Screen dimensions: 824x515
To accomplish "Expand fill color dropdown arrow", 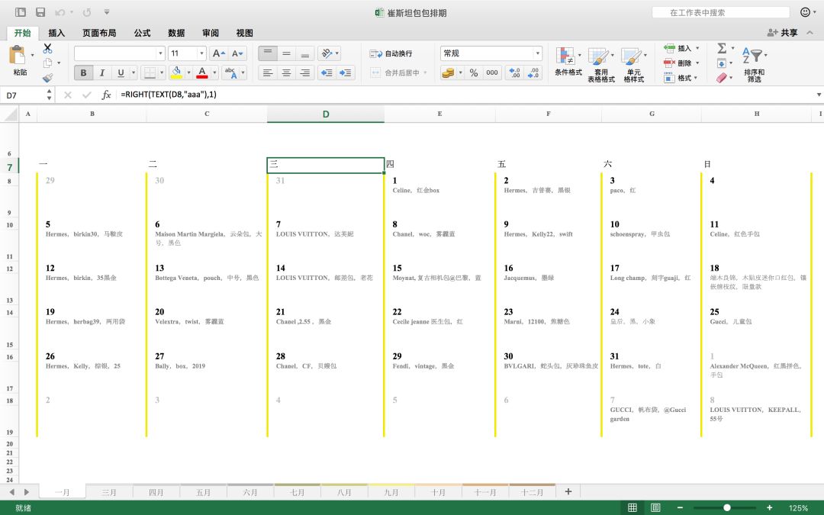I will [x=188, y=72].
